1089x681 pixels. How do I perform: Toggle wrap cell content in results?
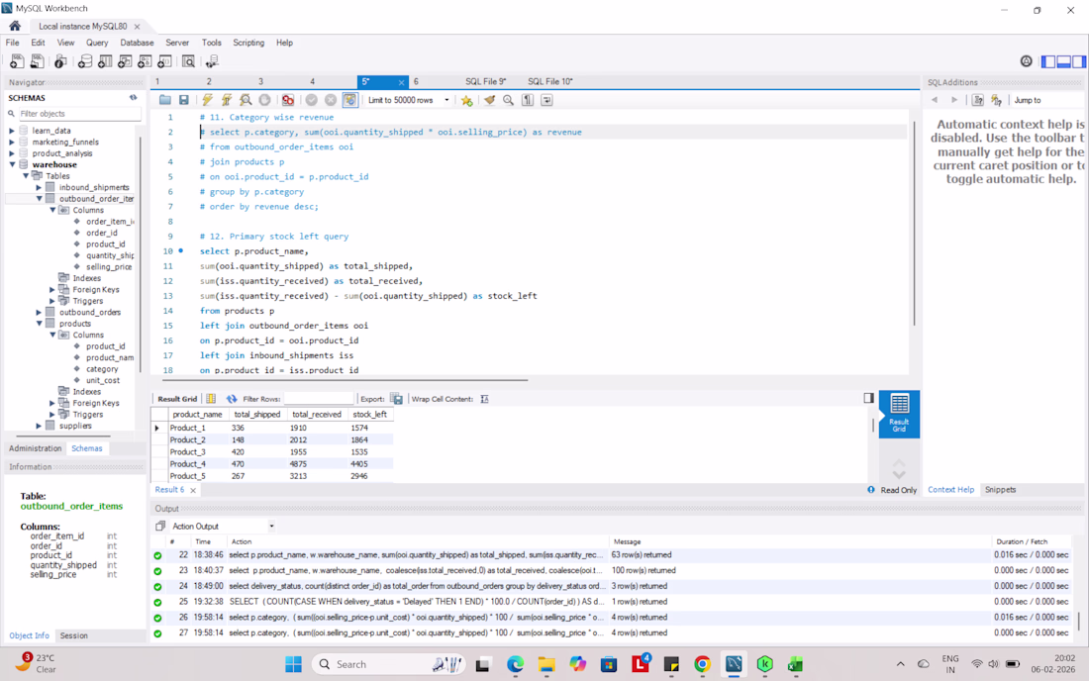[x=484, y=399]
